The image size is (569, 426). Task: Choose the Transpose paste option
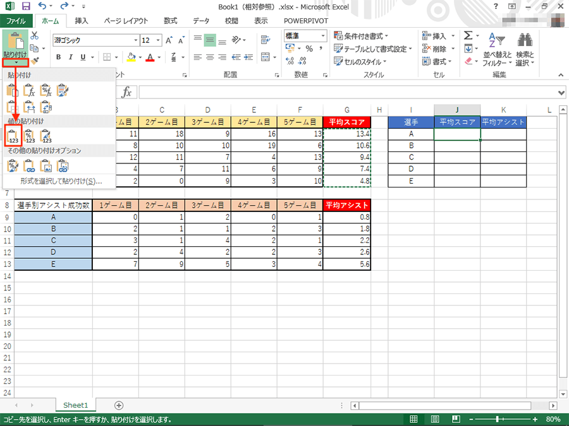[x=46, y=107]
